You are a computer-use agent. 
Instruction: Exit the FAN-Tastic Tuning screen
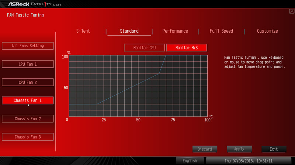coord(274,149)
